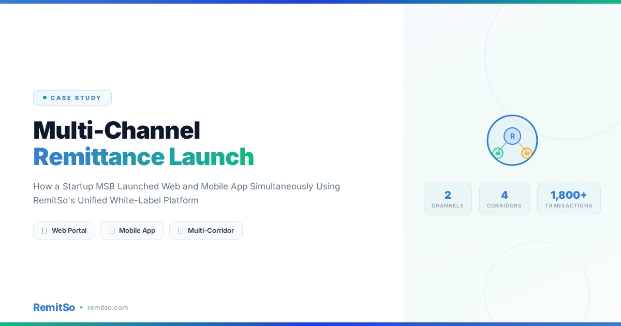Screen dimensions: 621x326
Task: Expand the 2 Channels stat card
Action: point(448,199)
